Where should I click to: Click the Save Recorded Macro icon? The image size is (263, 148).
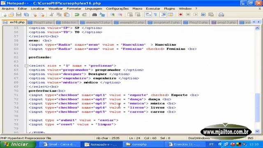click(211, 15)
